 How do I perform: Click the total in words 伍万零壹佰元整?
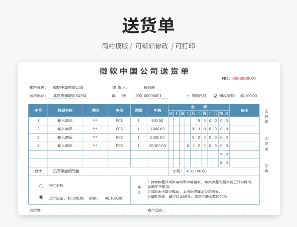[x=66, y=171]
